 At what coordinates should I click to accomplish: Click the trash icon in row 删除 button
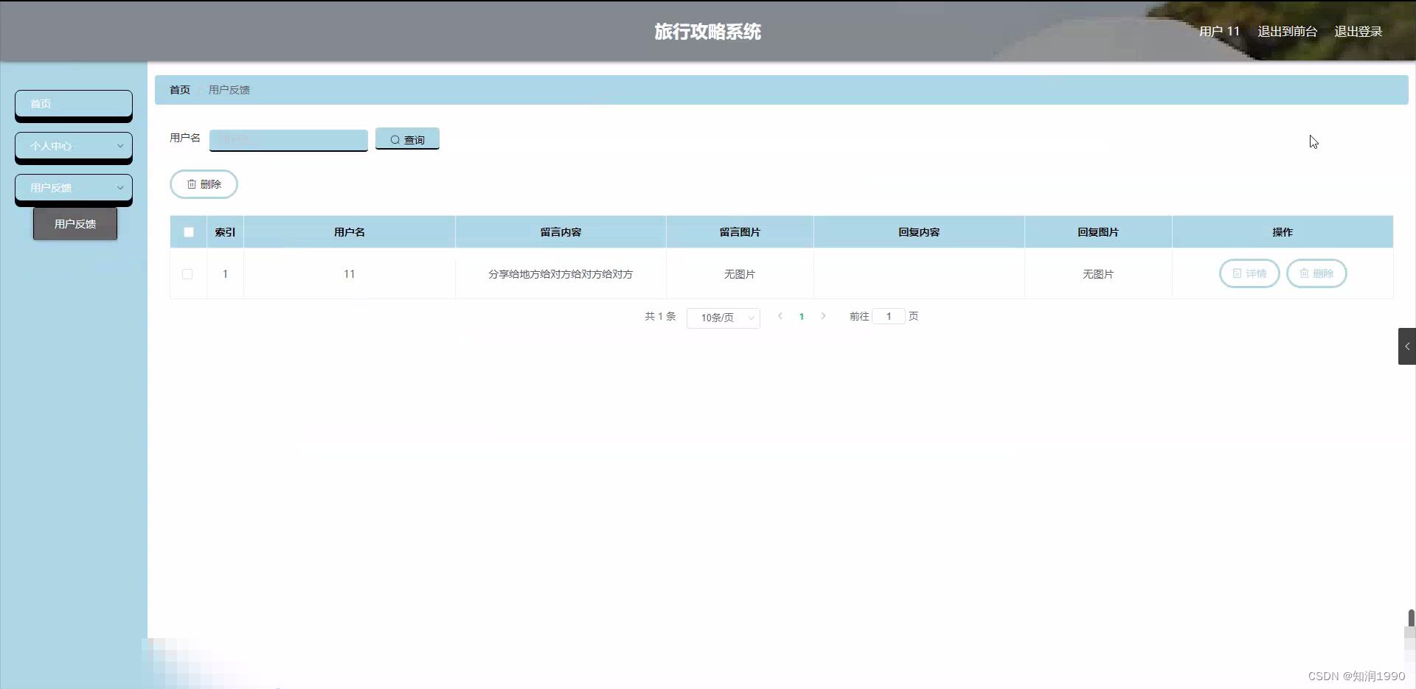pos(1305,273)
